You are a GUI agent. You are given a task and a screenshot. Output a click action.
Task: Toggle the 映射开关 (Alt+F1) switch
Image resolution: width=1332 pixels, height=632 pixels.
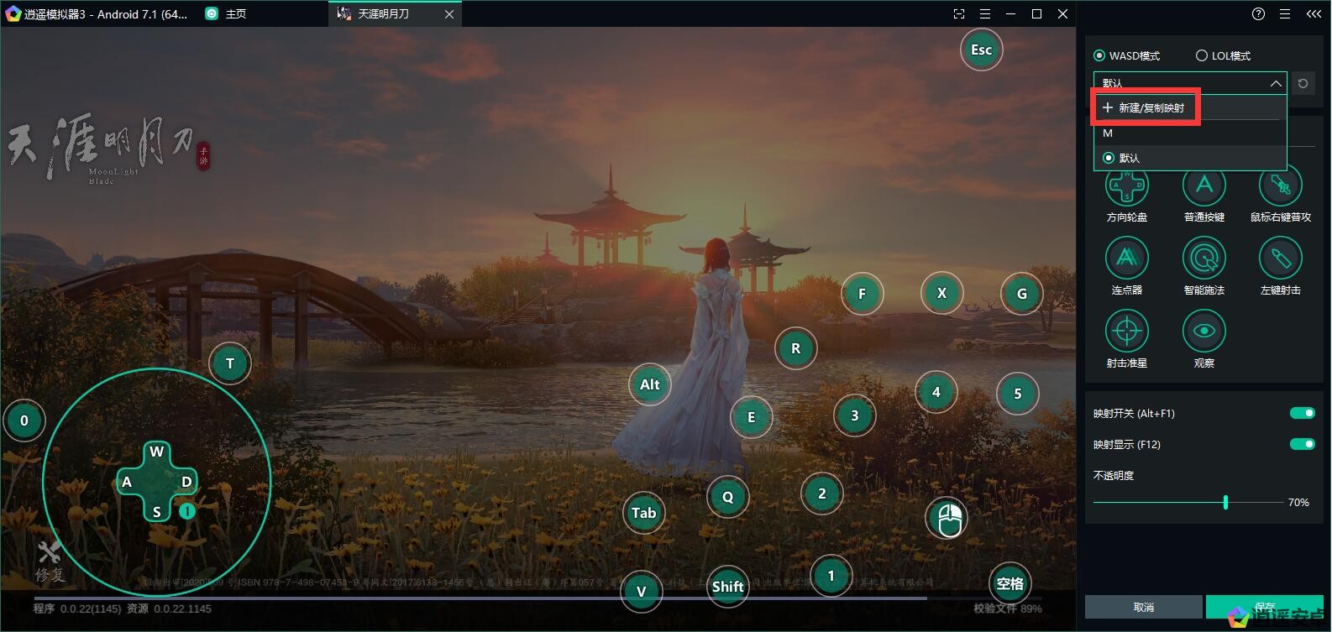(x=1302, y=413)
